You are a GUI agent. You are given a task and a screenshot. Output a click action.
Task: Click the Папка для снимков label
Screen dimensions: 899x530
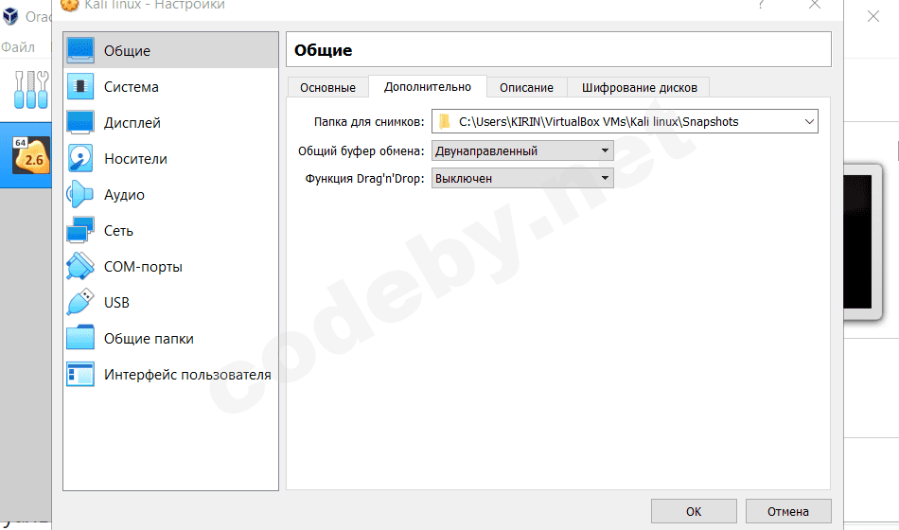coord(369,121)
